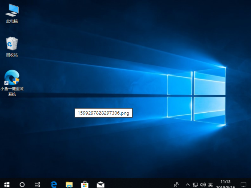Viewport: 251px width, 188px height.
Task: Click the 此电脑 text label
Action: pyautogui.click(x=12, y=21)
